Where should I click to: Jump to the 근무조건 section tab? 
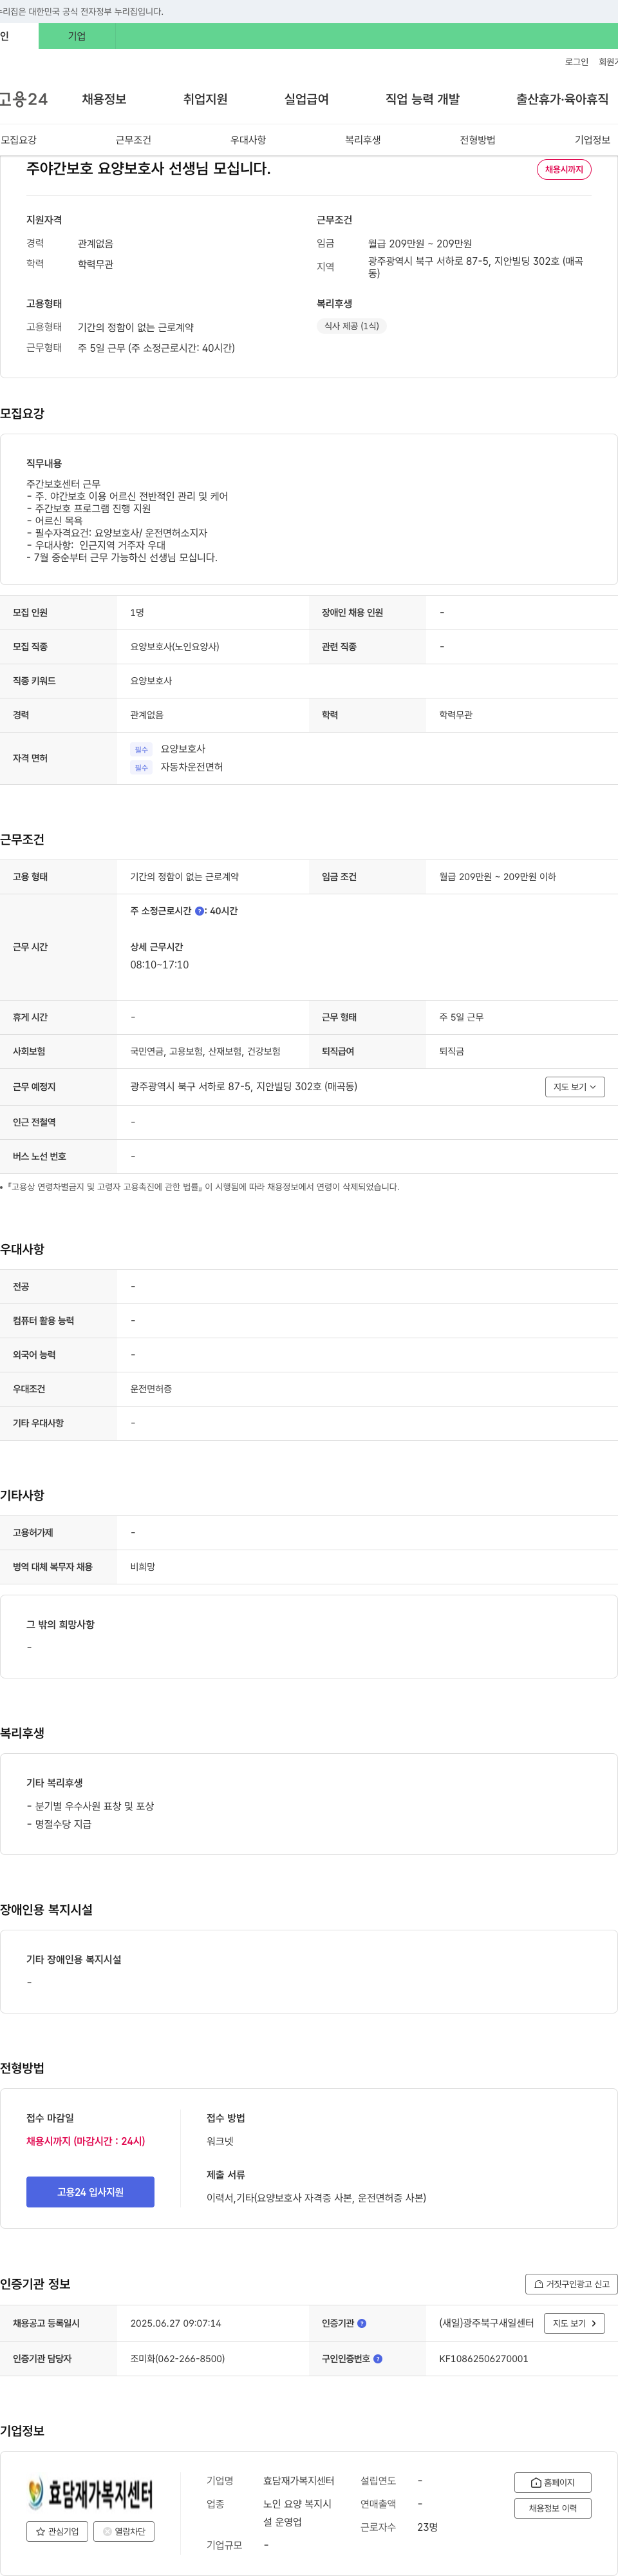click(133, 140)
